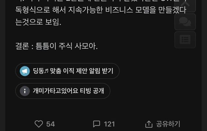This screenshot has height=131, width=207.
Task: Click the 결론 : 틈틈이 주식 사모아 line
Action: (57, 46)
